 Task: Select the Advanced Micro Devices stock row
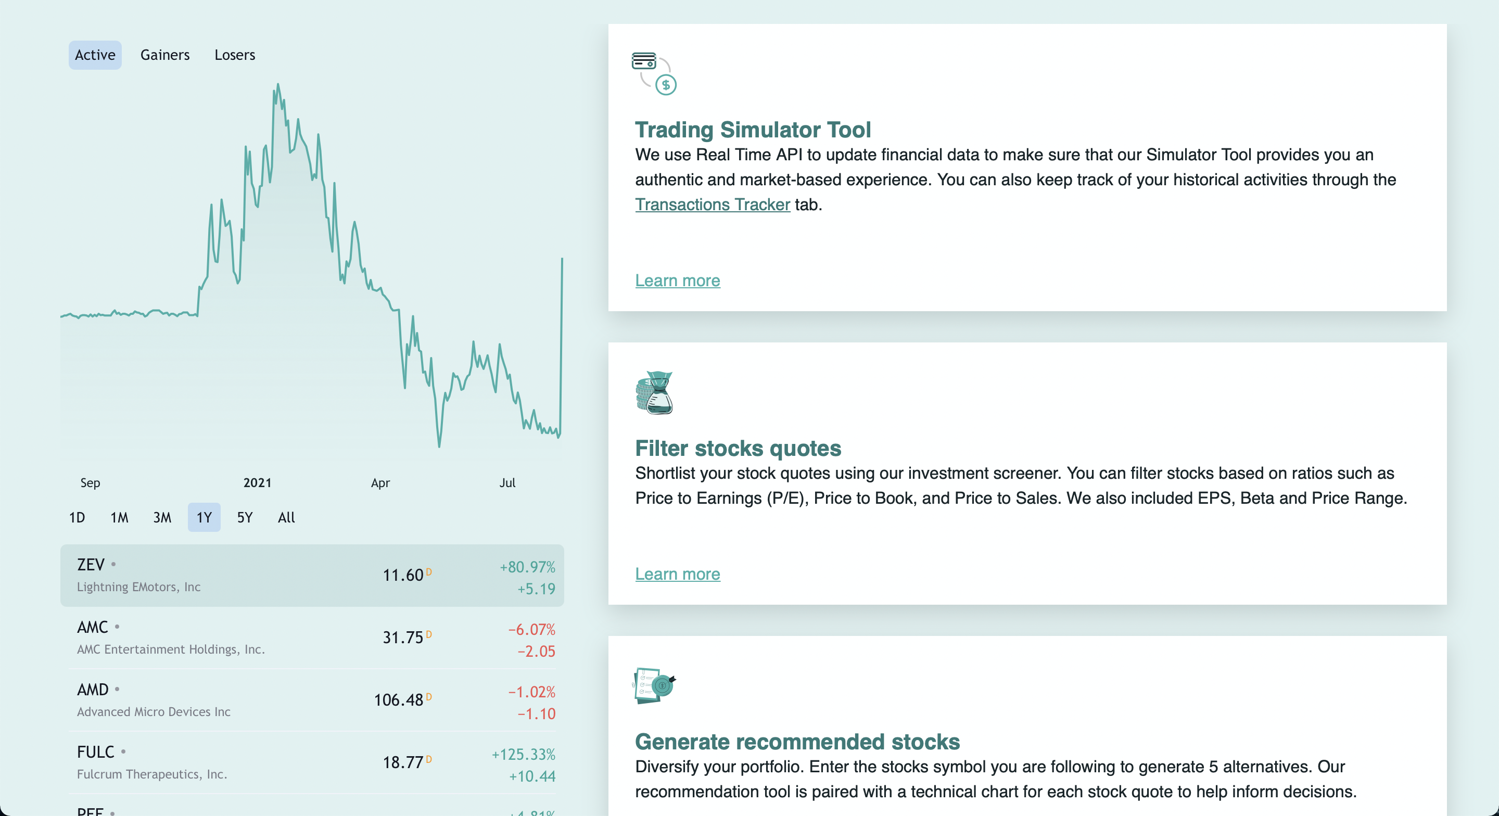tap(312, 700)
